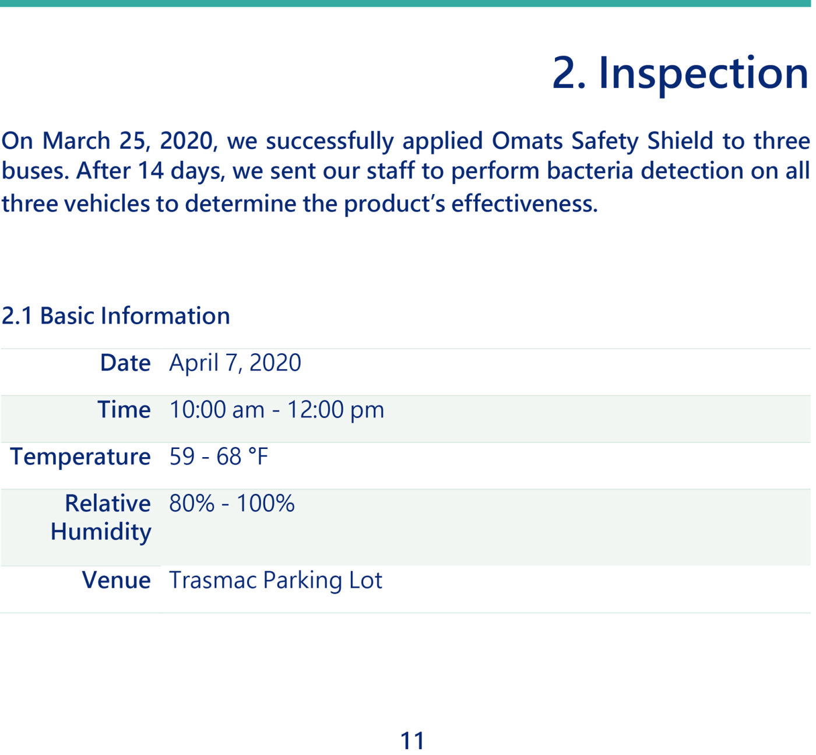Click the "Venue" row label
This screenshot has width=816, height=755.
pyautogui.click(x=116, y=580)
